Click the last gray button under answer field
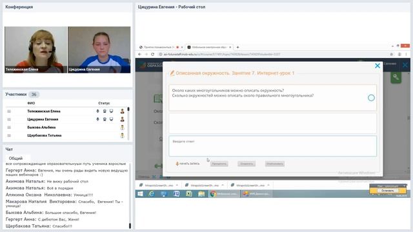 pos(275,164)
